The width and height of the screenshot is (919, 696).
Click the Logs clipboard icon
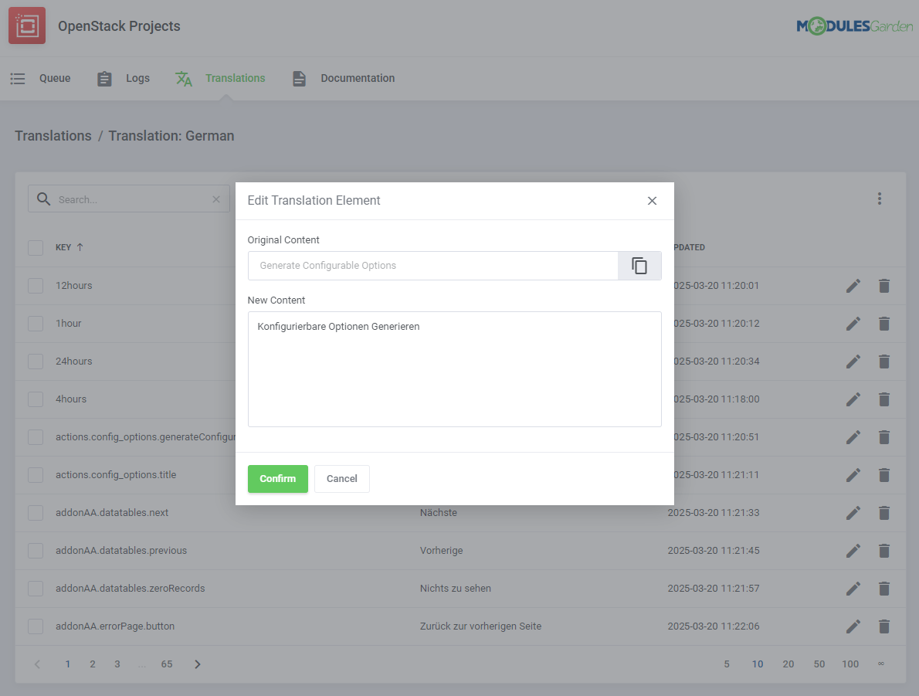(104, 78)
